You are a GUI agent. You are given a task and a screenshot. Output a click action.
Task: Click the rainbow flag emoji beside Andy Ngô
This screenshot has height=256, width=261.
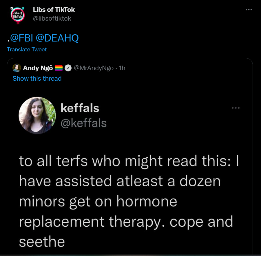click(59, 68)
